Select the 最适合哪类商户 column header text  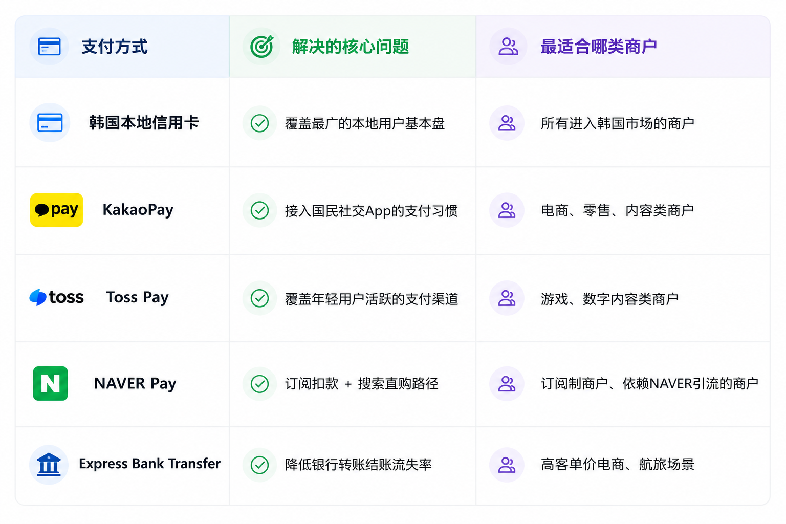point(599,47)
